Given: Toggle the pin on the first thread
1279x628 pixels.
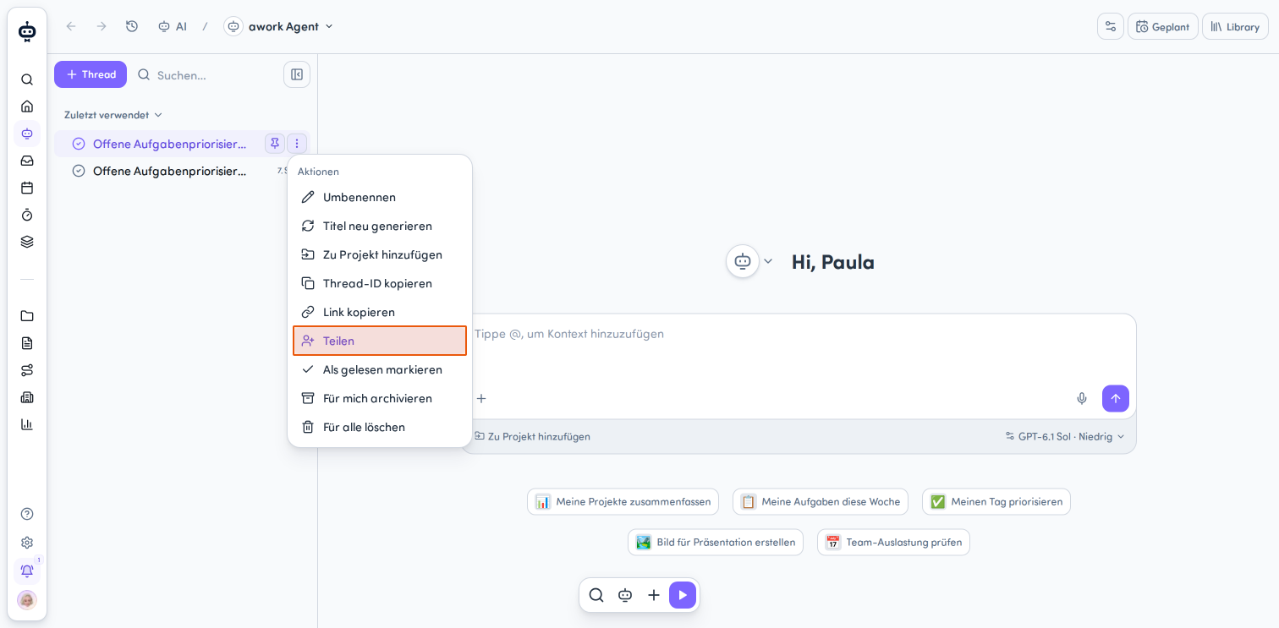Looking at the screenshot, I should pos(275,144).
